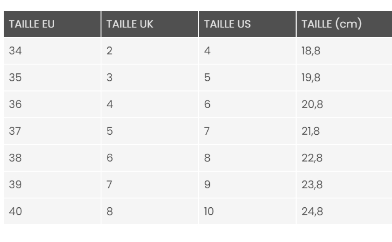Click the 19,8 cm value

311,77
